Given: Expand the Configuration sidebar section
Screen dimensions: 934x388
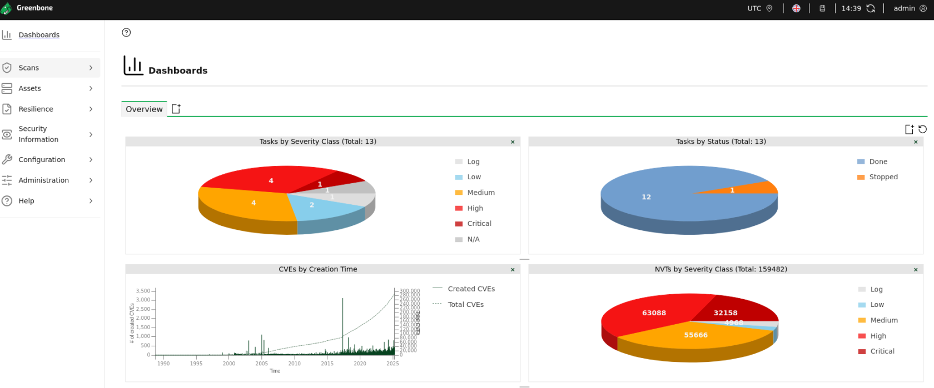Looking at the screenshot, I should click(x=50, y=160).
